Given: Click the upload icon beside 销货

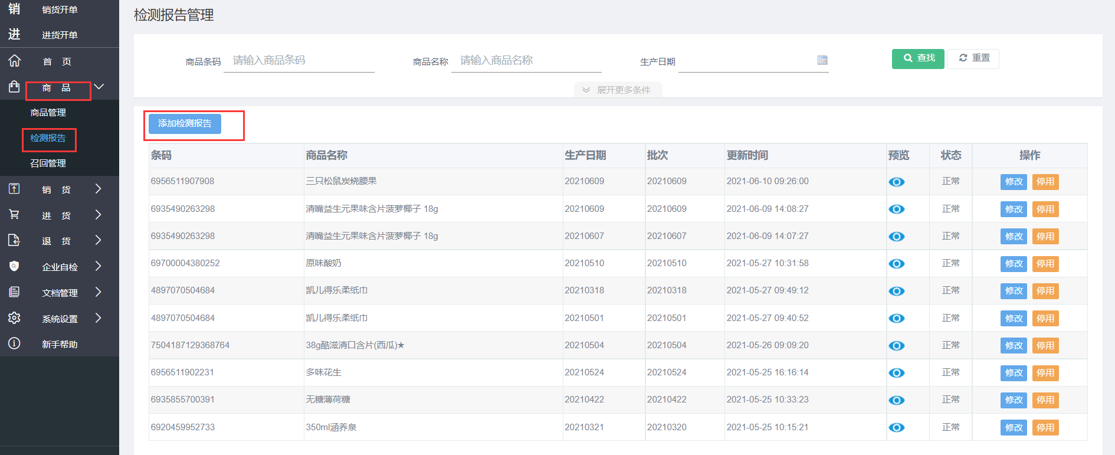Looking at the screenshot, I should [x=14, y=189].
